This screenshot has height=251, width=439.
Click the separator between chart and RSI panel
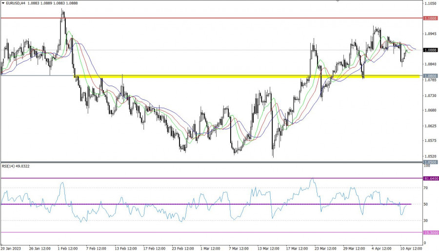[x=210, y=163]
